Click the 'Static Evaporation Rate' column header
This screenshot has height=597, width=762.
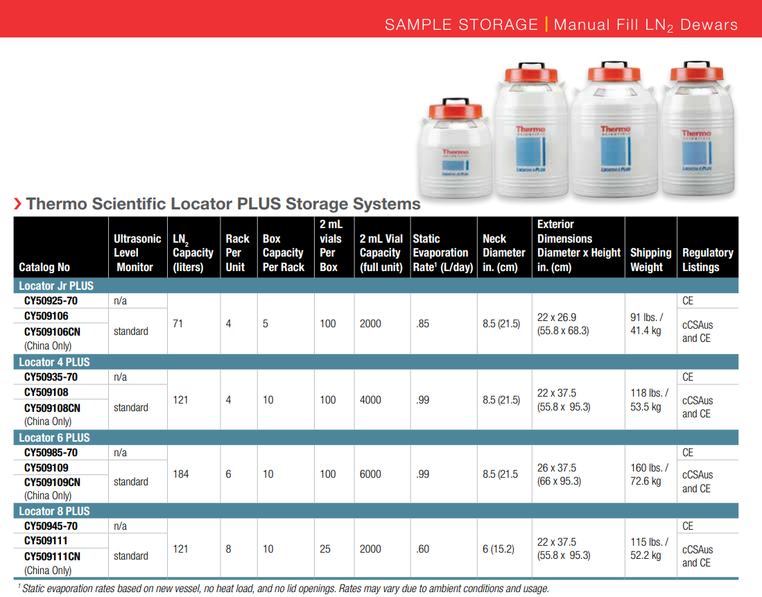[x=443, y=253]
